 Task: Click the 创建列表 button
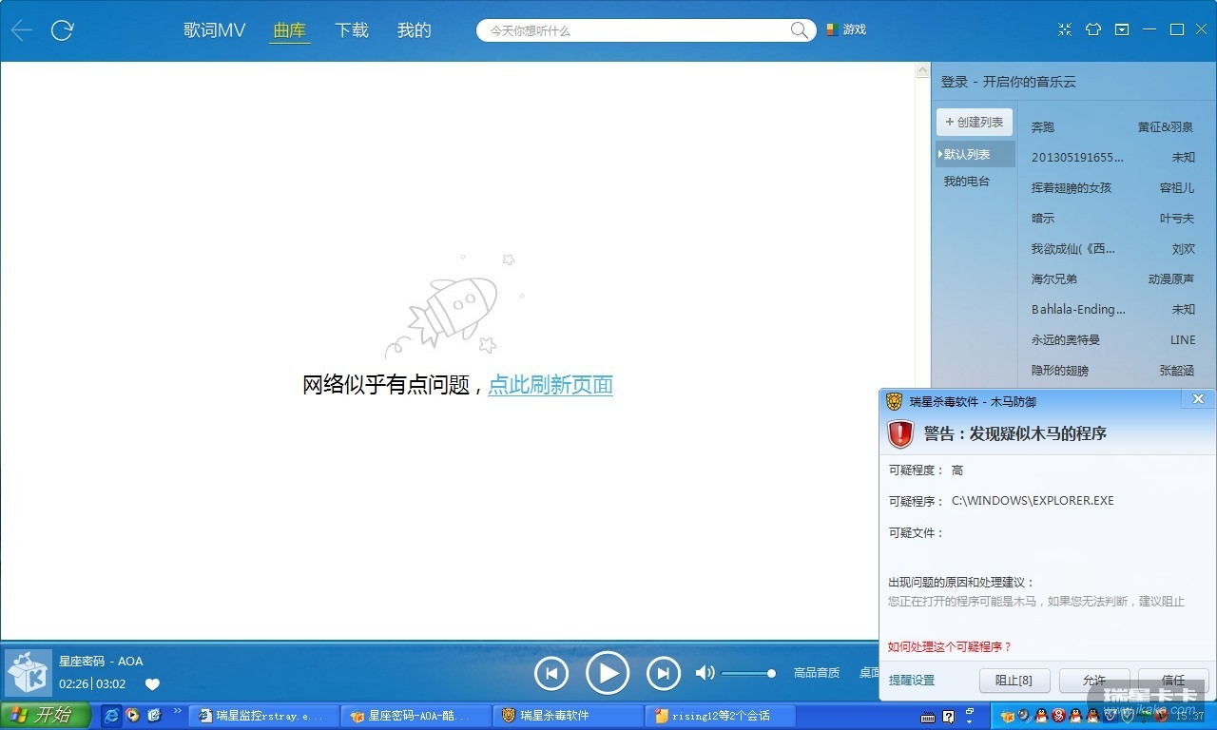pos(975,123)
